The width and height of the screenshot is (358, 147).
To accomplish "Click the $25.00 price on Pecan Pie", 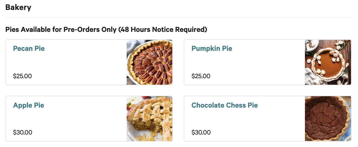I will tap(23, 76).
